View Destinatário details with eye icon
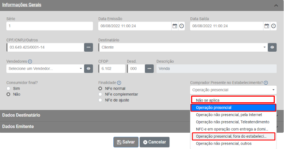Screen dimensions: 284x149 pos(272,47)
